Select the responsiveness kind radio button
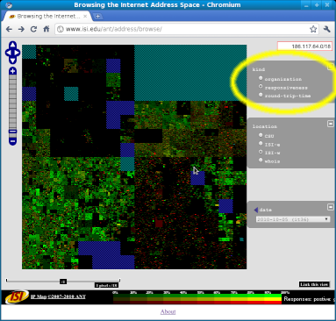336x321 pixels. (x=261, y=87)
